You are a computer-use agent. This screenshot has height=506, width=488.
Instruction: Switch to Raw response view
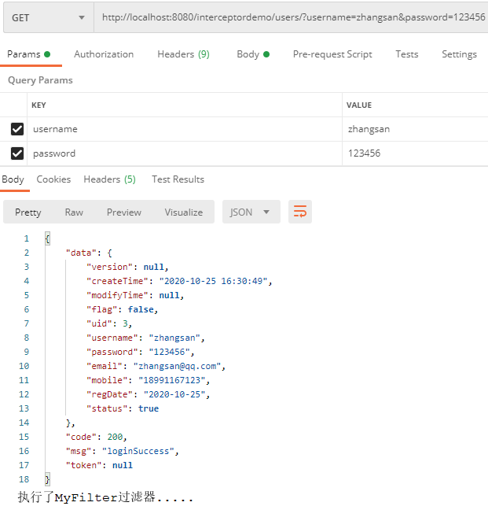coord(74,212)
